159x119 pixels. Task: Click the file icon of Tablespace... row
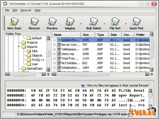(x=59, y=49)
